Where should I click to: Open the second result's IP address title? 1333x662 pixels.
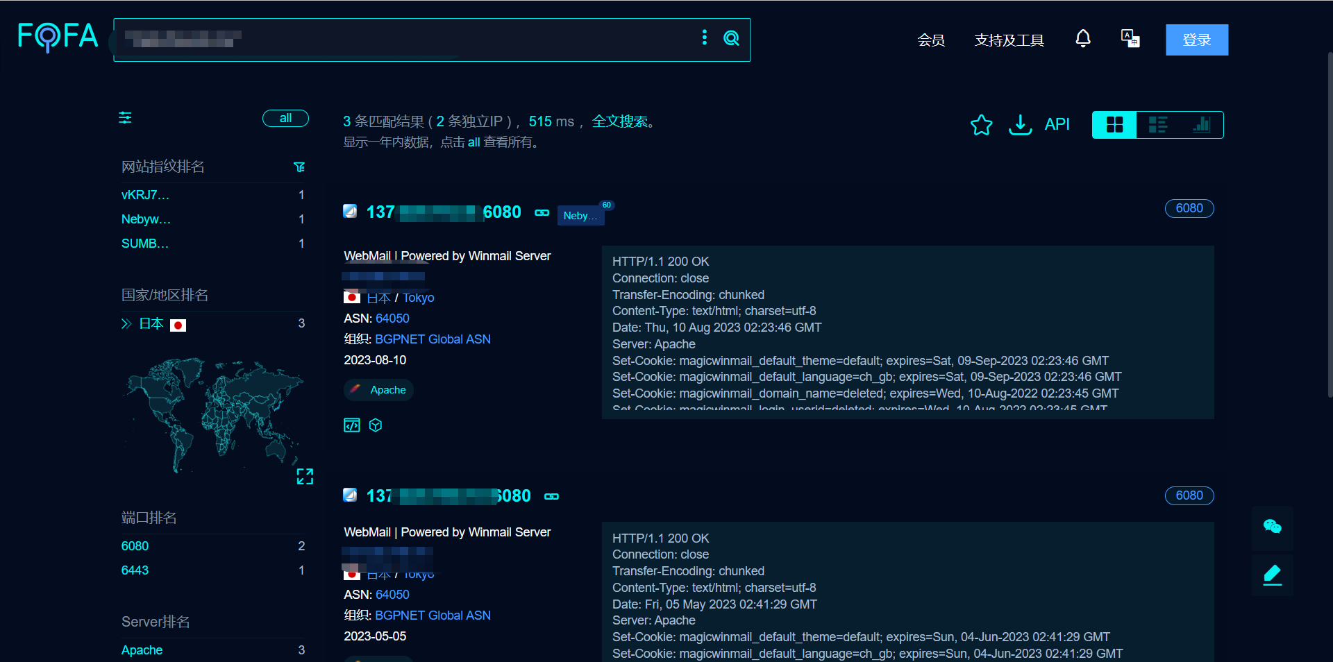click(448, 496)
